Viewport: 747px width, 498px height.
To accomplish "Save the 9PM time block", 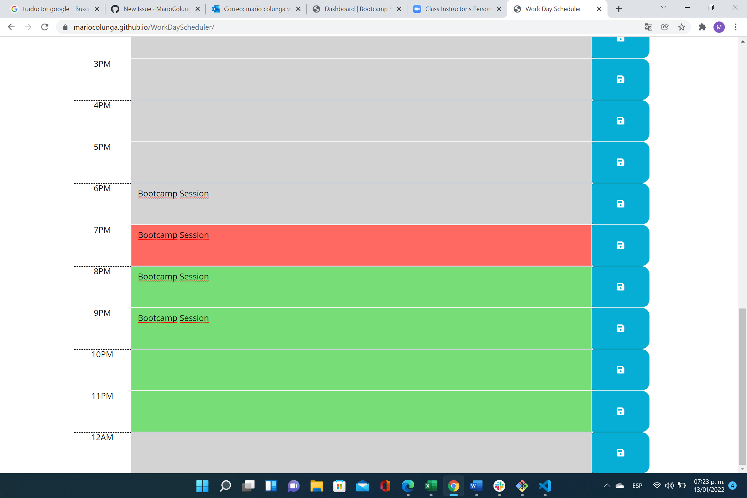I will tap(620, 328).
